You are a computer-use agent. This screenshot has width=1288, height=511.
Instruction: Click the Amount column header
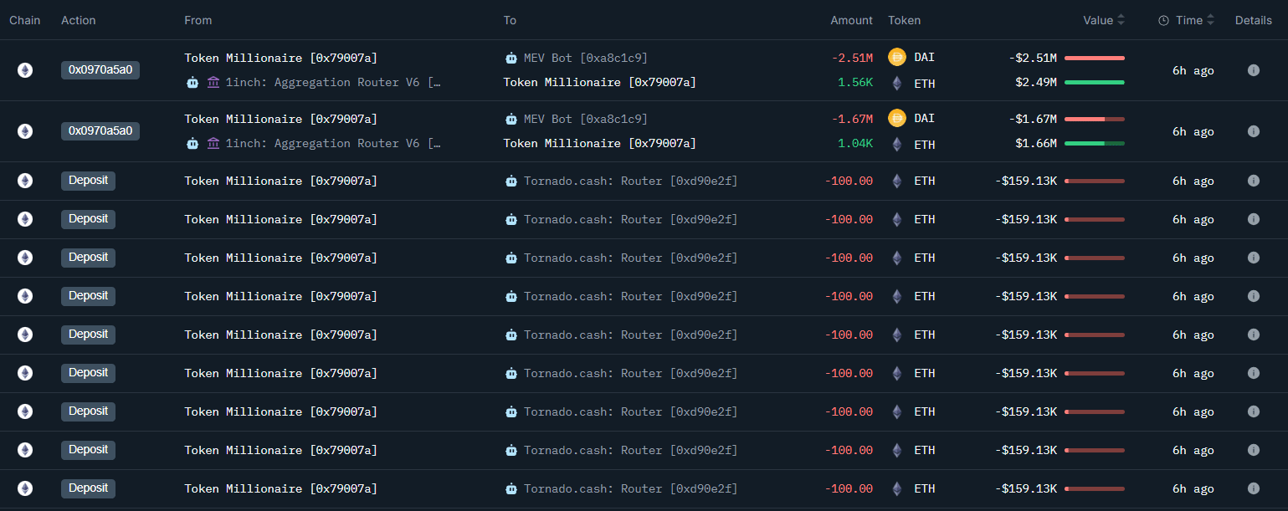click(x=851, y=20)
